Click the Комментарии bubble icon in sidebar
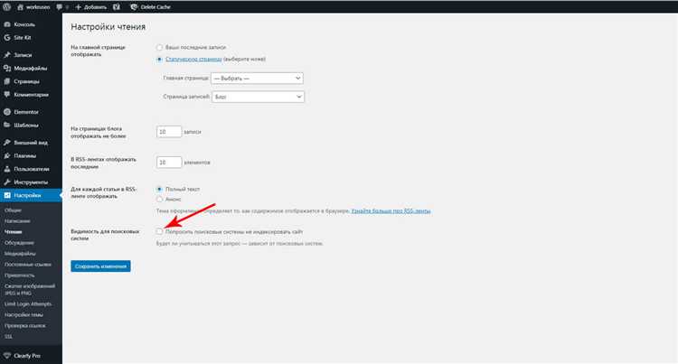Screen dimensions: 678x364 (x=7, y=95)
